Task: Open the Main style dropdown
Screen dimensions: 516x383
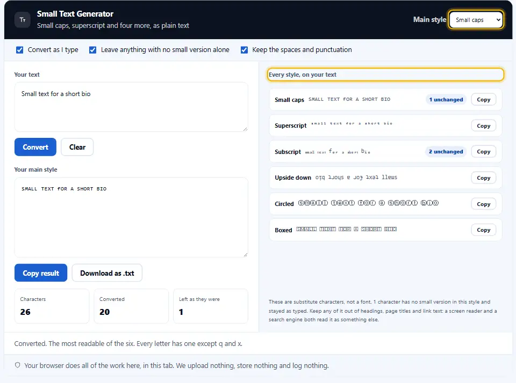Action: pos(476,20)
